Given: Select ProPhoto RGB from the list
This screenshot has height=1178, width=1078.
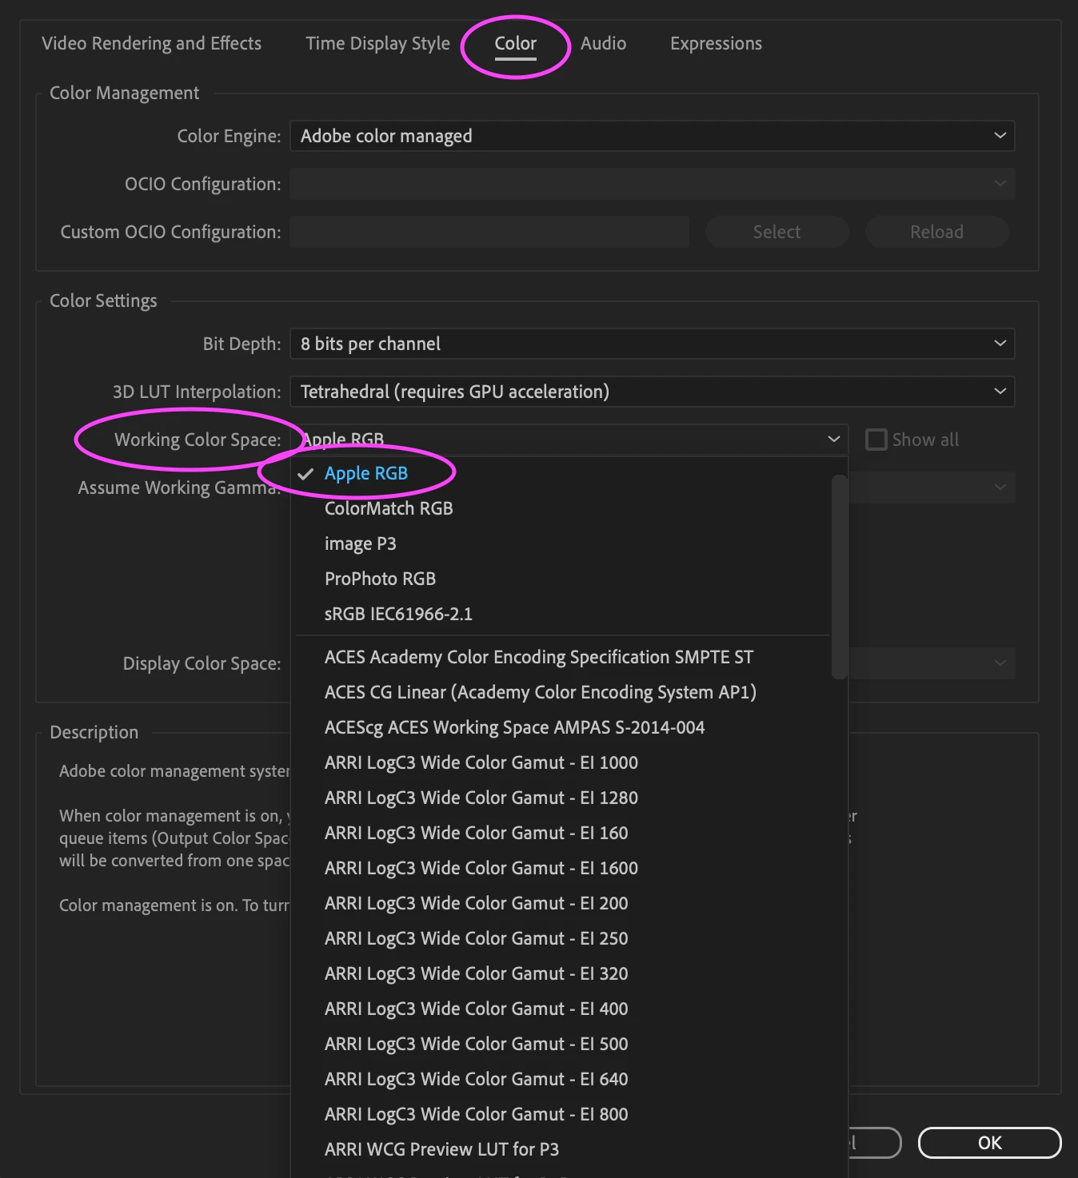Looking at the screenshot, I should point(561,579).
